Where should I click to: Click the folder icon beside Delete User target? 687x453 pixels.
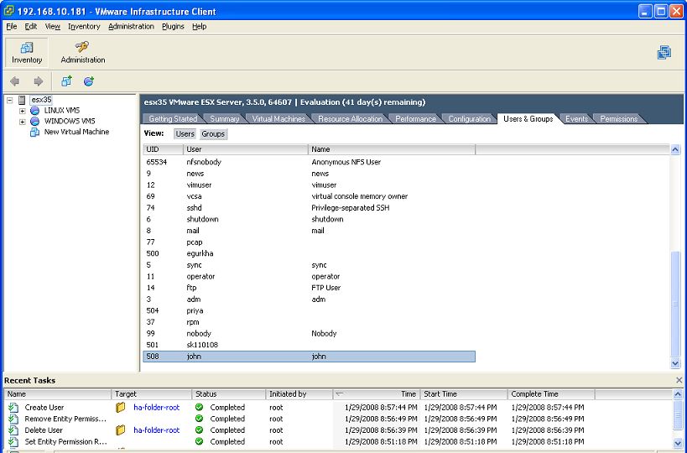tap(121, 430)
